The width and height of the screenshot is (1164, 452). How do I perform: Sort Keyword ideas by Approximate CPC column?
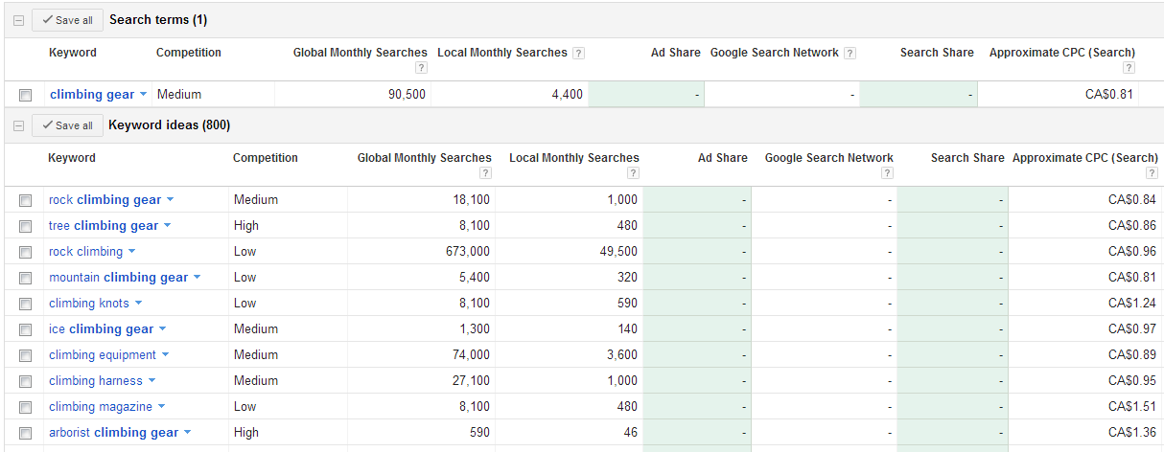click(x=1085, y=158)
